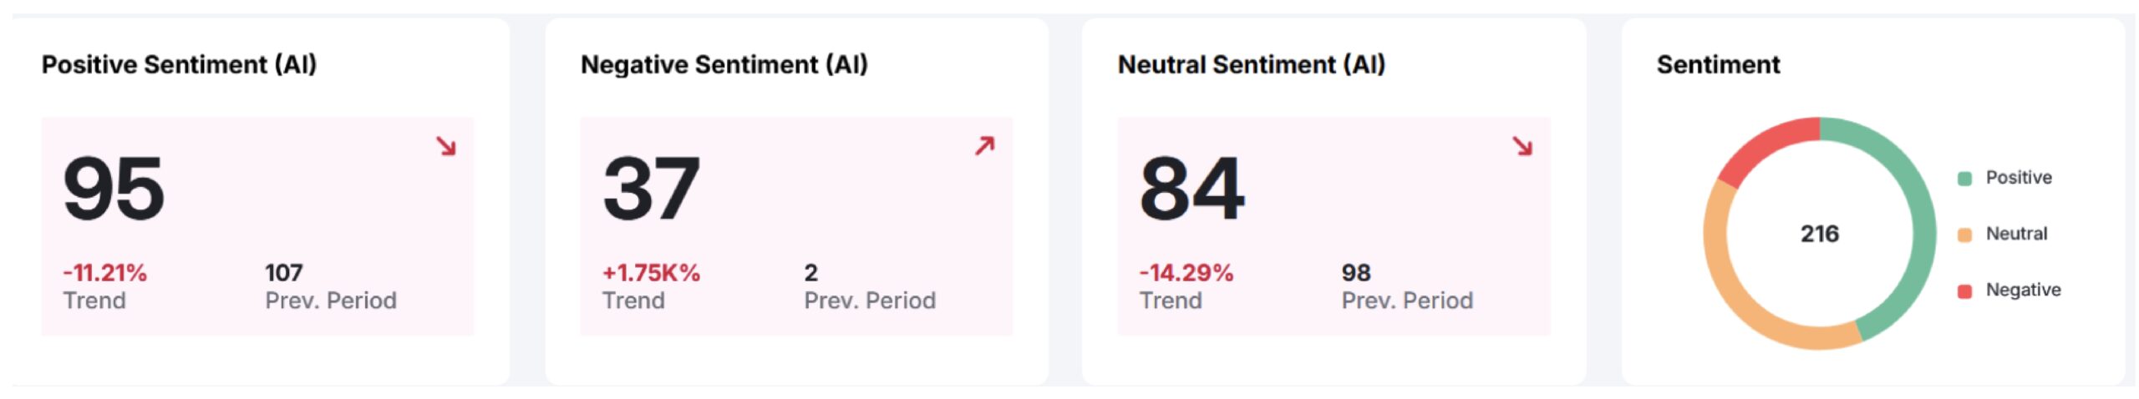This screenshot has height=399, width=2139.
Task: Click the -11.21% trend value
Action: [x=105, y=273]
